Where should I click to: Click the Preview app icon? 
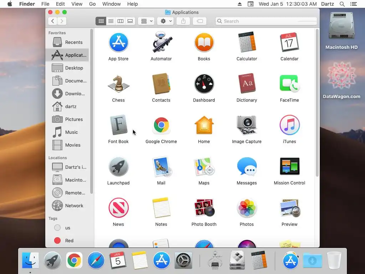[x=289, y=208]
